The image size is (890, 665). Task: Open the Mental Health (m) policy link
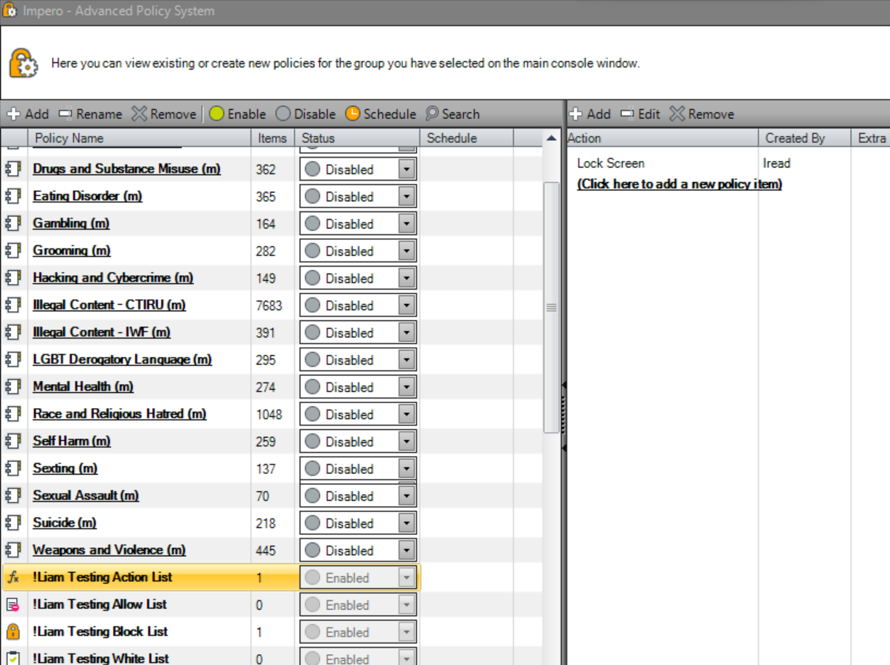pos(83,387)
